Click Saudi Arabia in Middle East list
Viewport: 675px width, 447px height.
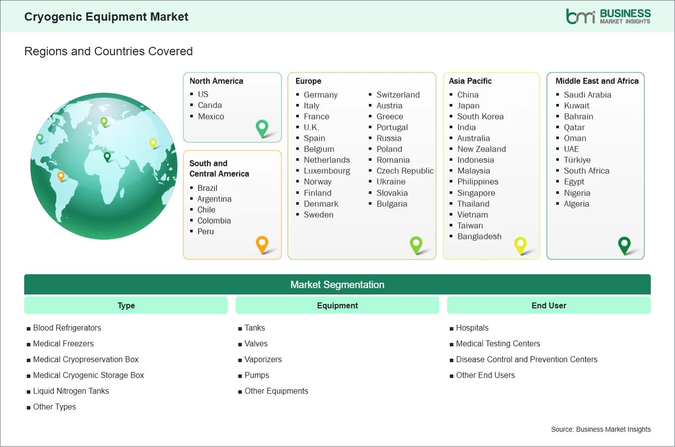click(x=587, y=95)
